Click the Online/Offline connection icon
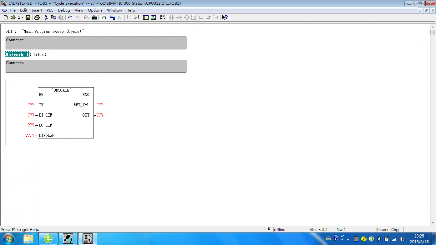The height and width of the screenshot is (245, 436). [x=112, y=17]
